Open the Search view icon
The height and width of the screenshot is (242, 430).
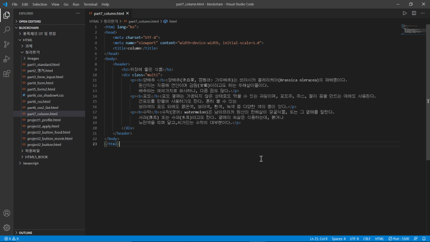point(6,30)
